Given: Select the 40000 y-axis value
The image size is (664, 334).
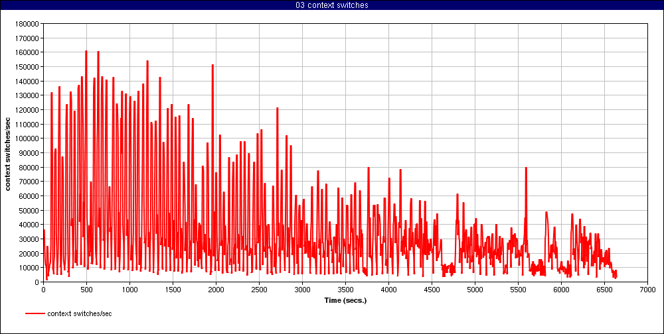Looking at the screenshot, I should click(29, 225).
